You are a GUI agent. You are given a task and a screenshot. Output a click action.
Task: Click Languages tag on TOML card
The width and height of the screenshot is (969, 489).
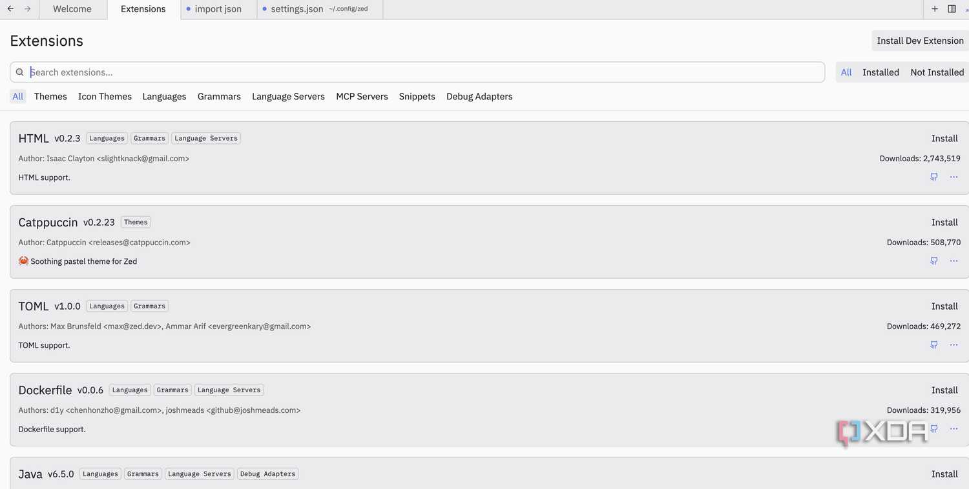(107, 306)
